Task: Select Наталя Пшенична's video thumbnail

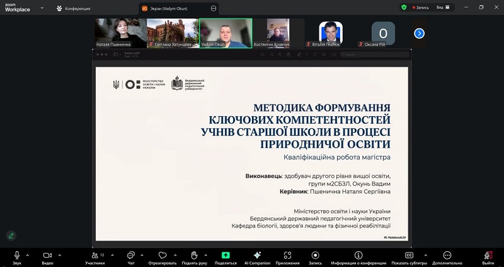Action: [120, 33]
